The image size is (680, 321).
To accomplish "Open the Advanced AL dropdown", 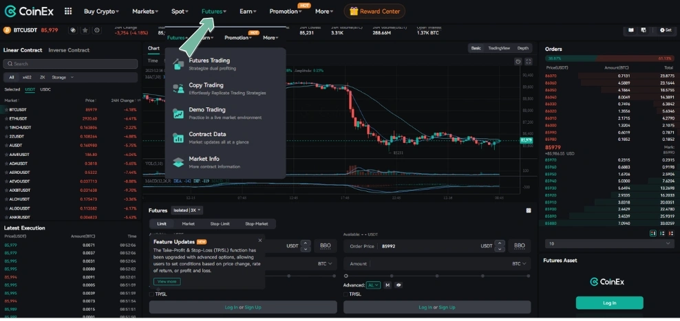I will 374,285.
